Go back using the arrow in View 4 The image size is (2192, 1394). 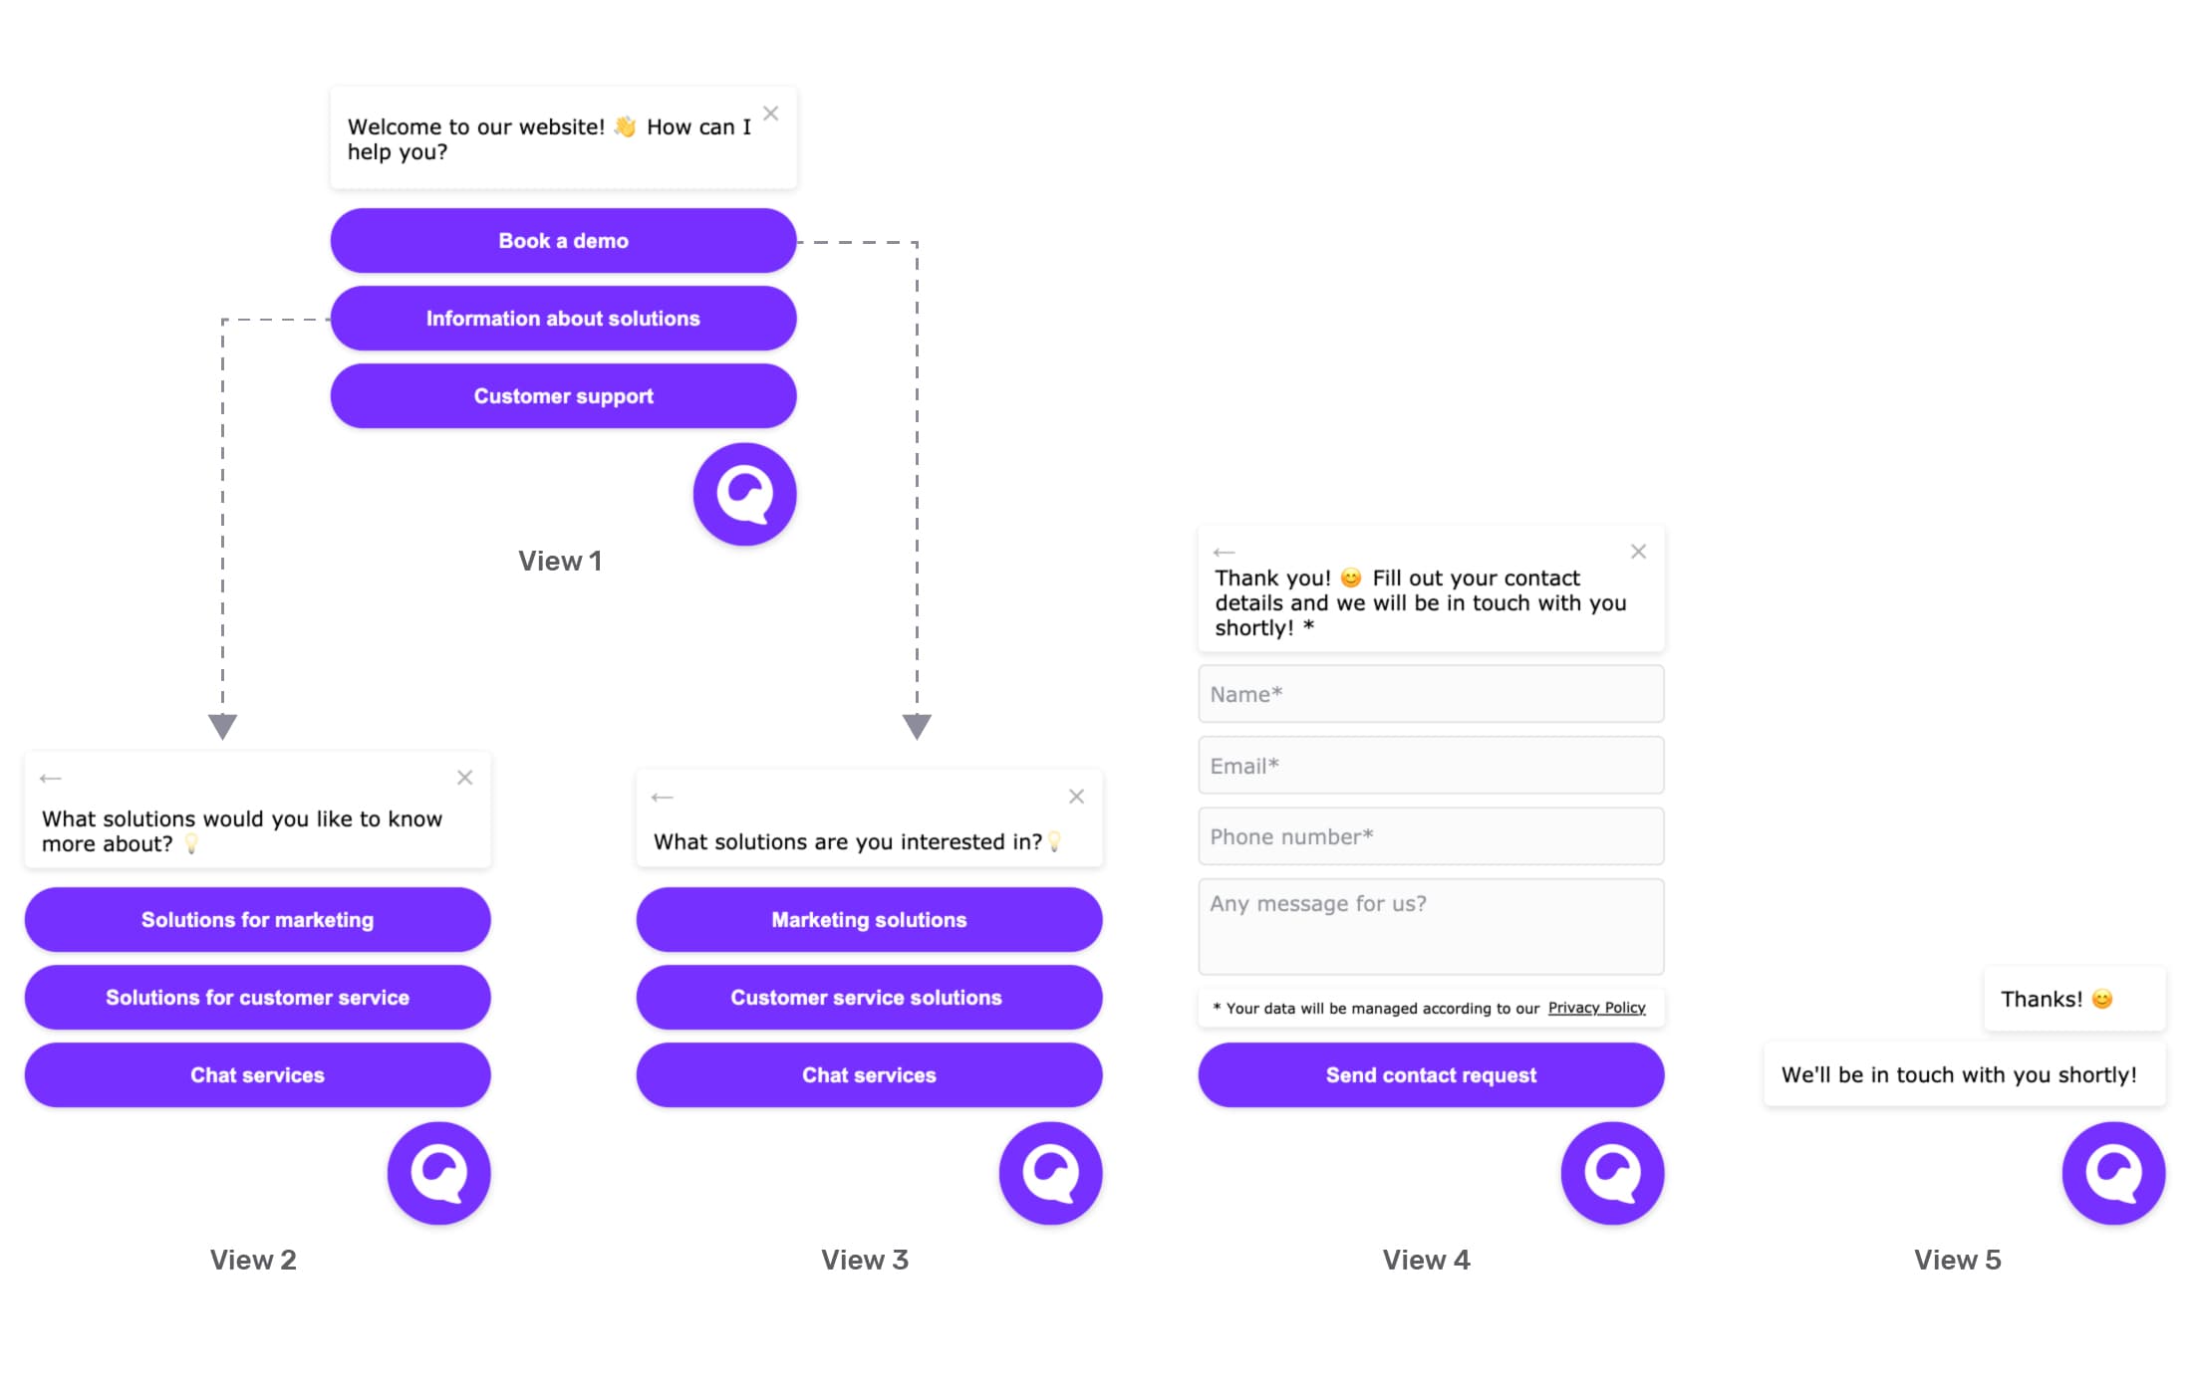1224,551
